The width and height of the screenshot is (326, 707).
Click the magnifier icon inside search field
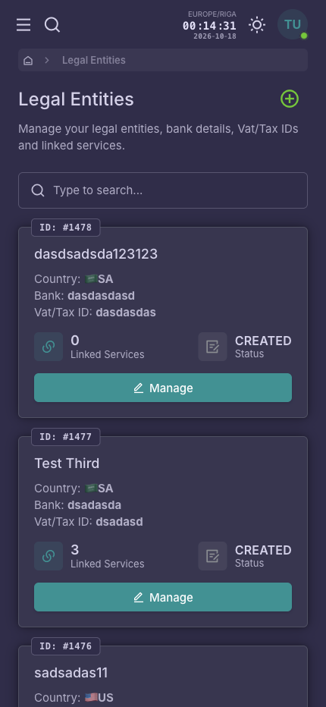click(x=38, y=190)
